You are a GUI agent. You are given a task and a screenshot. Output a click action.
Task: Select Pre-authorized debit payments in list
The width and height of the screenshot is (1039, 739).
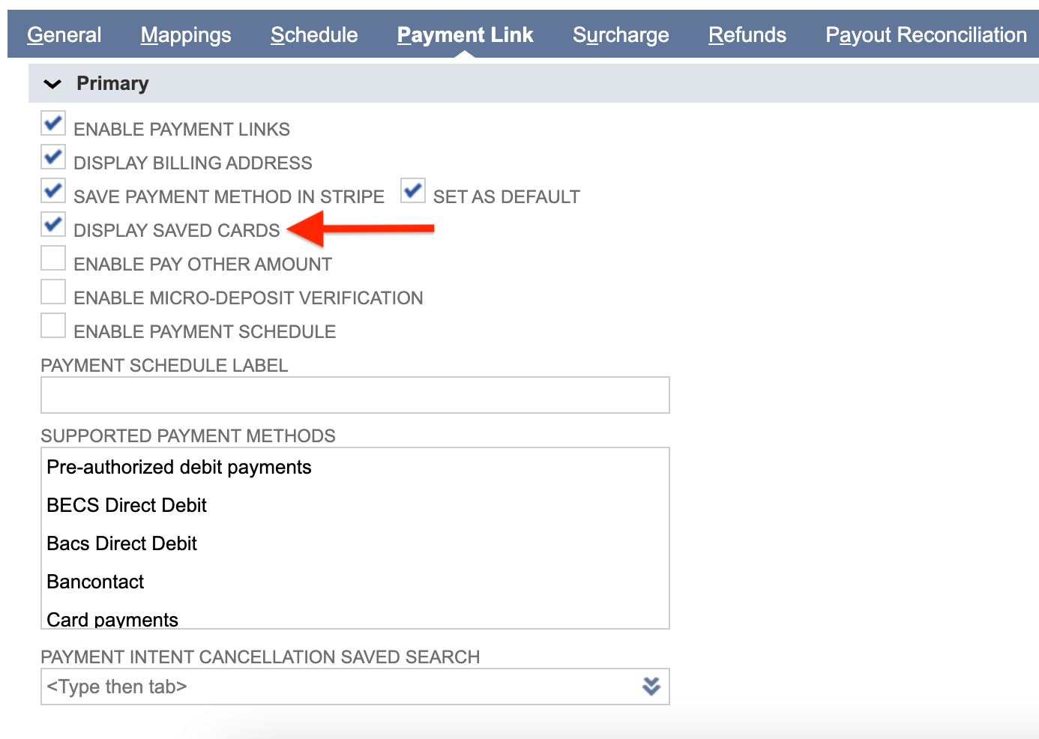[179, 468]
